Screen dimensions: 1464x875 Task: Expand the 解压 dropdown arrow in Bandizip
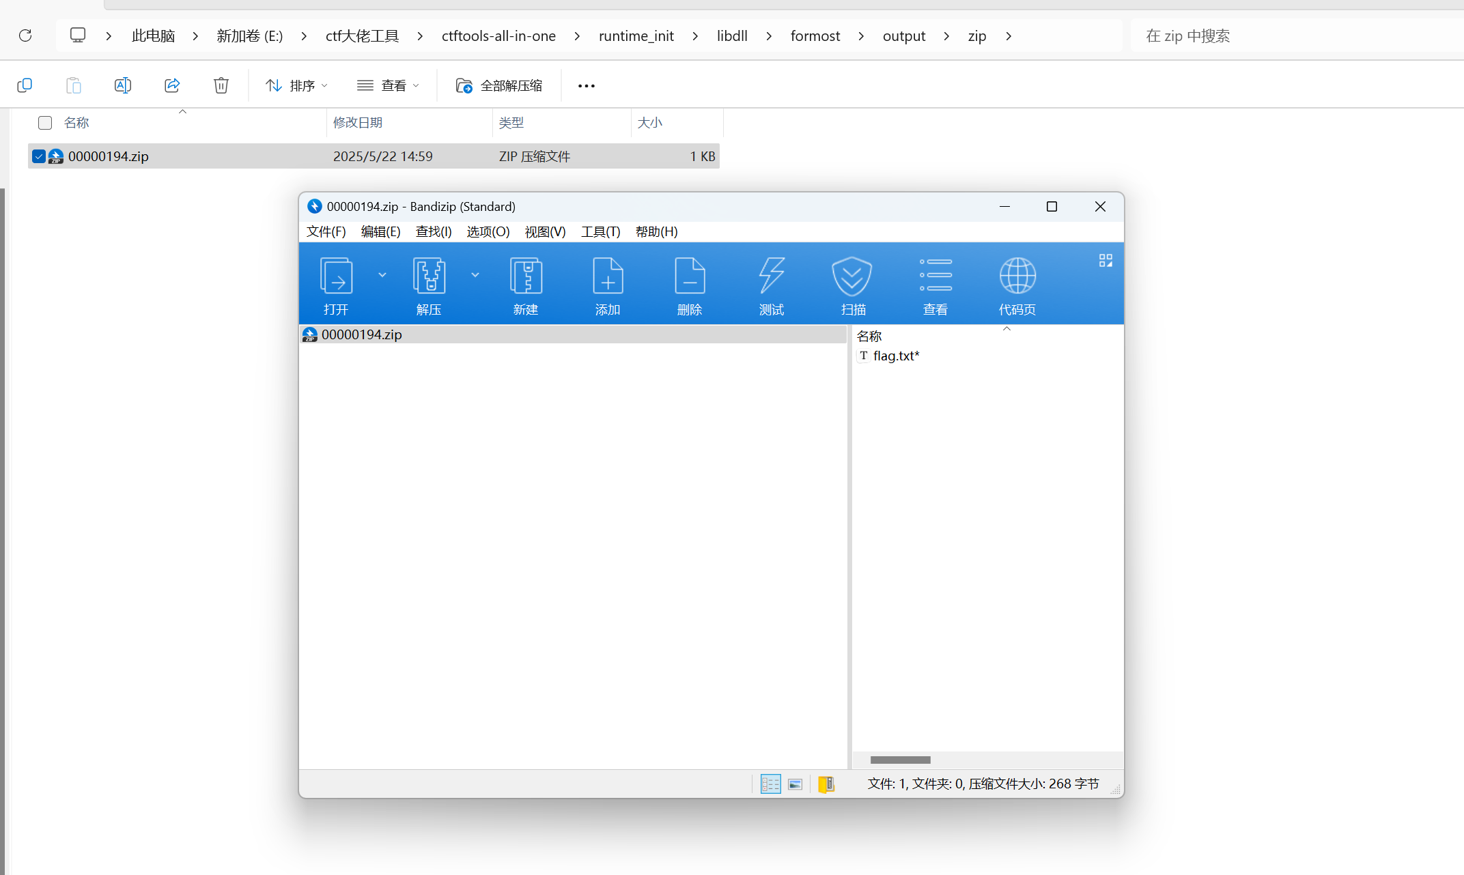(475, 275)
